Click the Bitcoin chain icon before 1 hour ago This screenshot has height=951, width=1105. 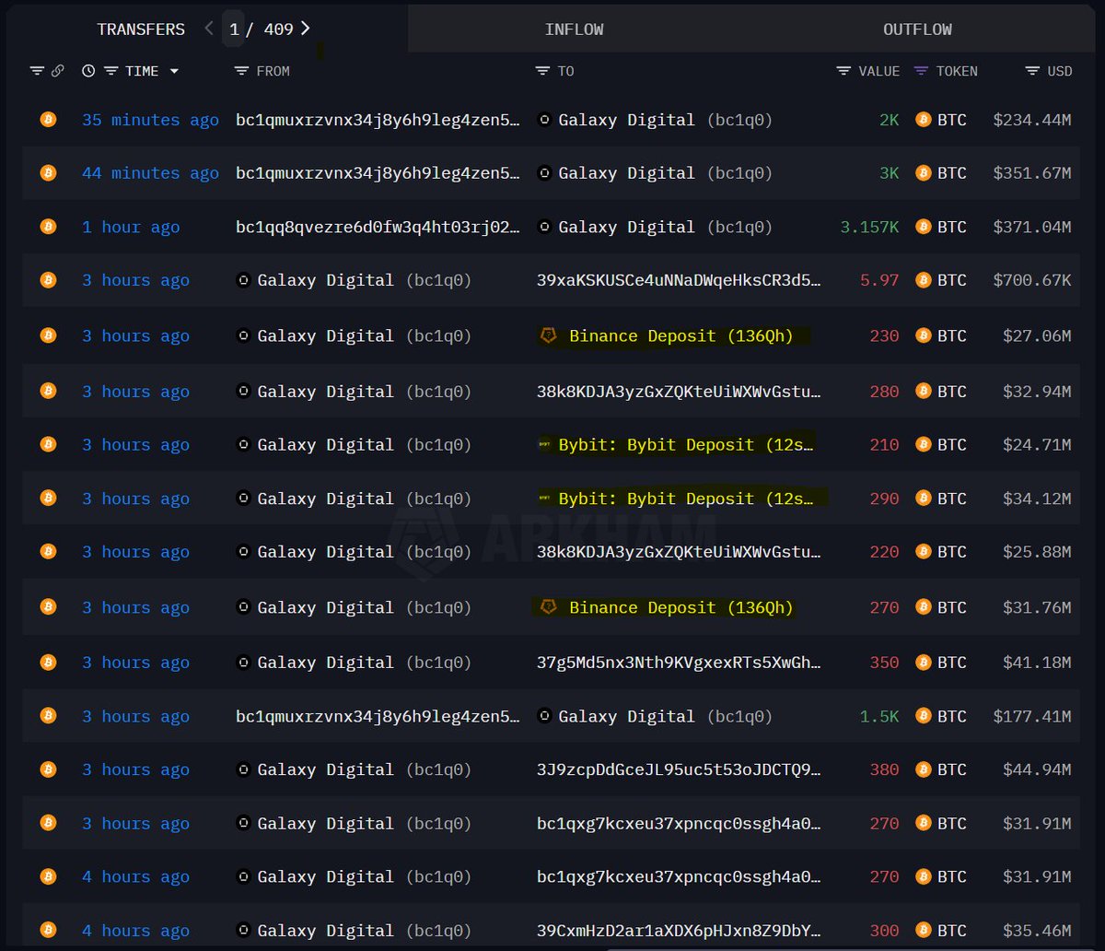(x=48, y=226)
